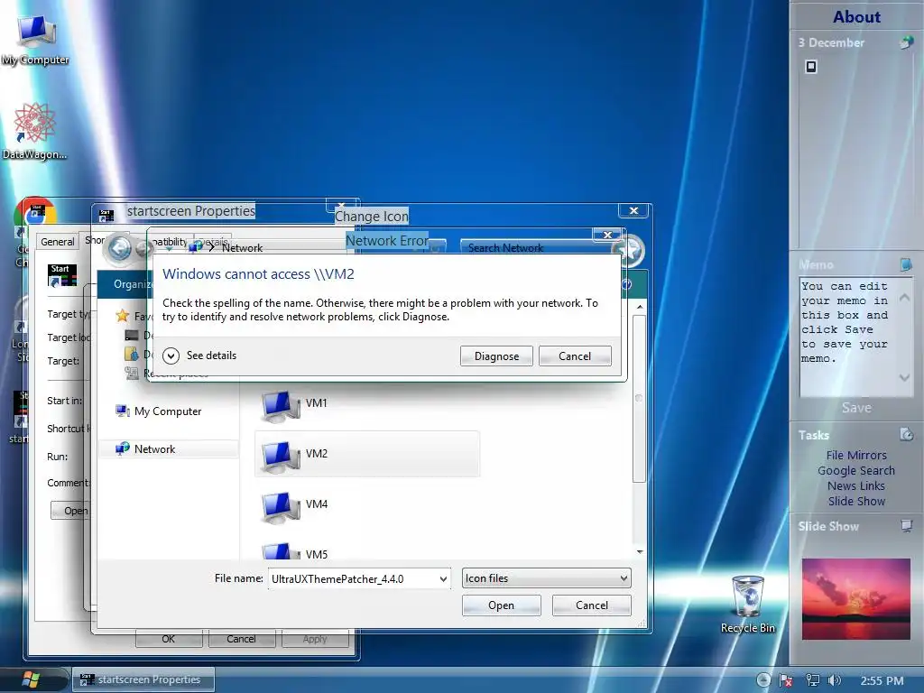924x693 pixels.
Task: Click the startscreen Properties taskbar button
Action: (x=143, y=679)
